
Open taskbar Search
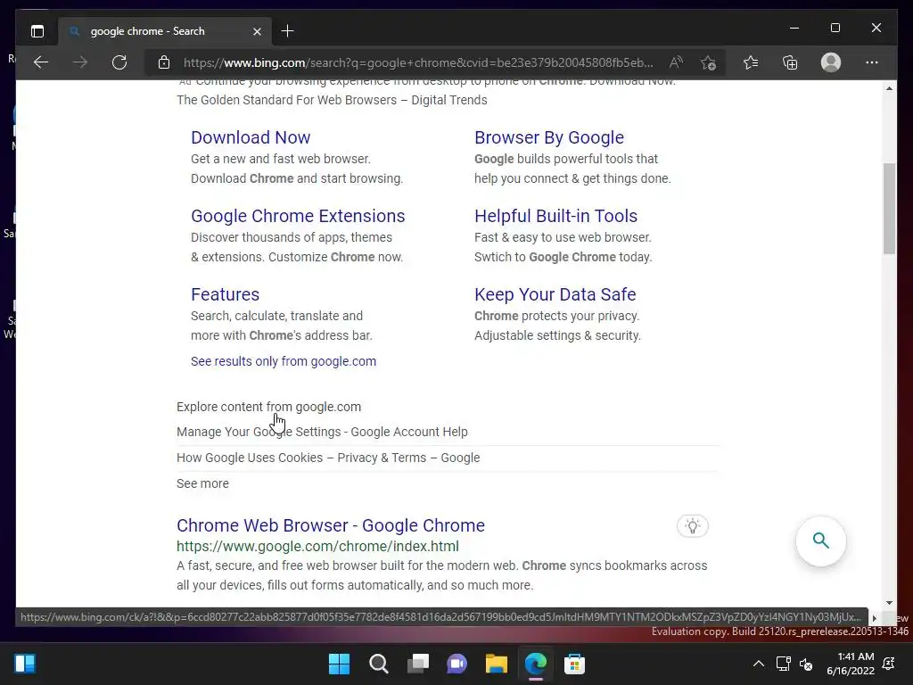pyautogui.click(x=378, y=664)
